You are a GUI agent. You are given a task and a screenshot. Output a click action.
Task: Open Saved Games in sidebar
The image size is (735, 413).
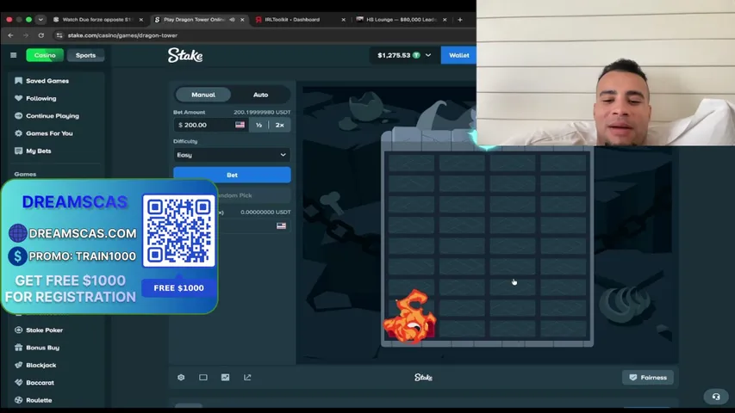pos(47,81)
